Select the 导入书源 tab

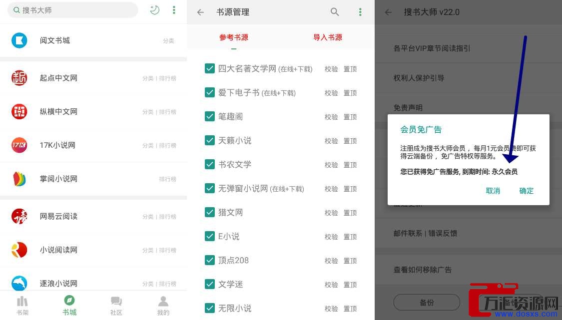click(x=328, y=37)
